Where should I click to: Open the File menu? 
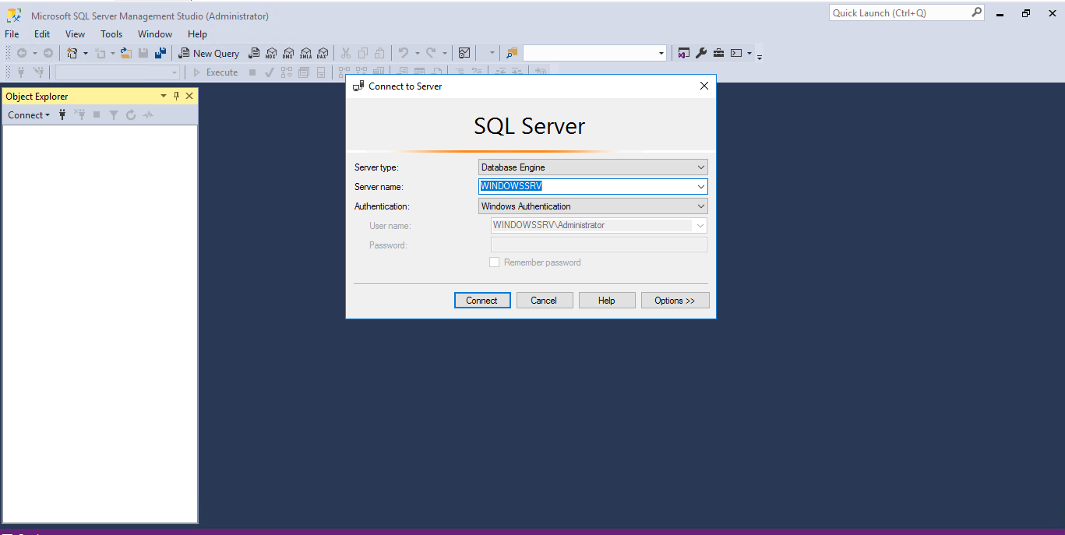coord(12,34)
